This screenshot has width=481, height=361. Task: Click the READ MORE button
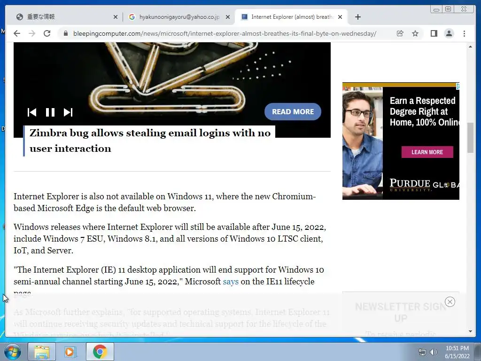point(293,112)
